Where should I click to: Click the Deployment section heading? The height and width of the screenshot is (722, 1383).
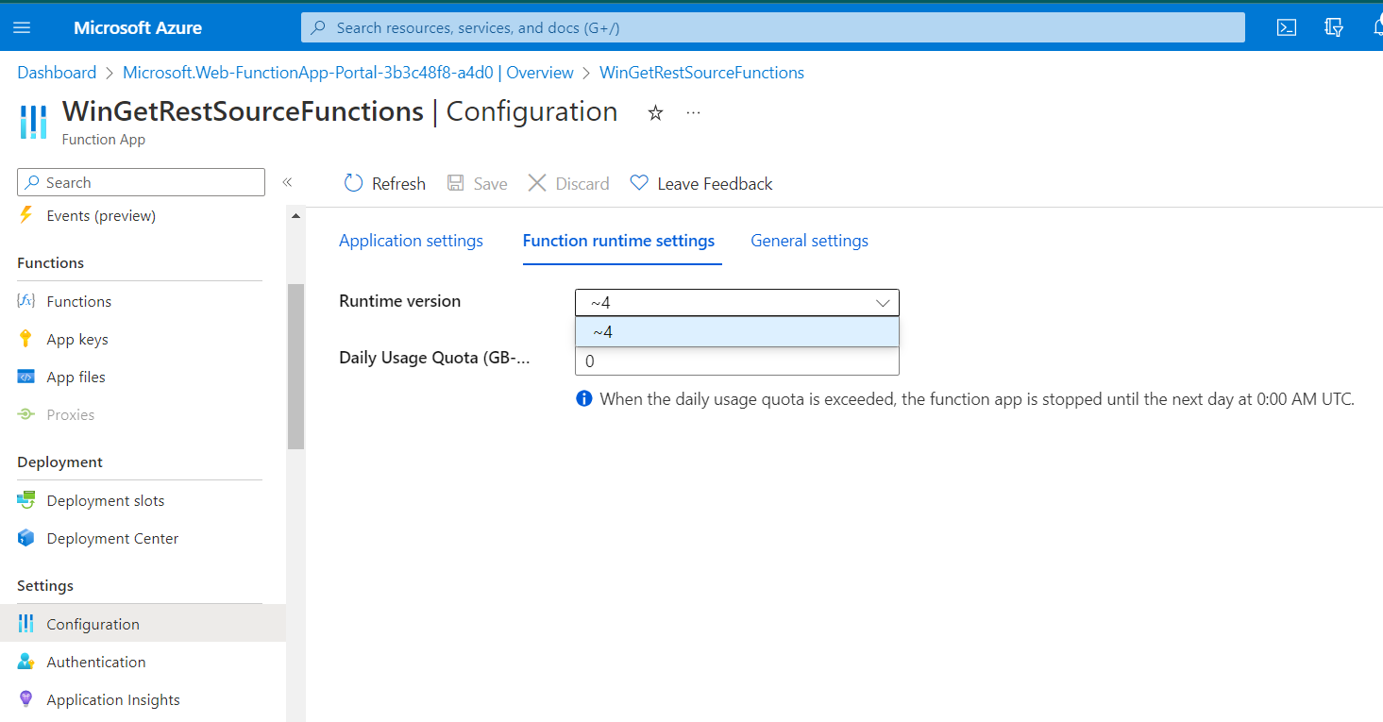(x=59, y=462)
